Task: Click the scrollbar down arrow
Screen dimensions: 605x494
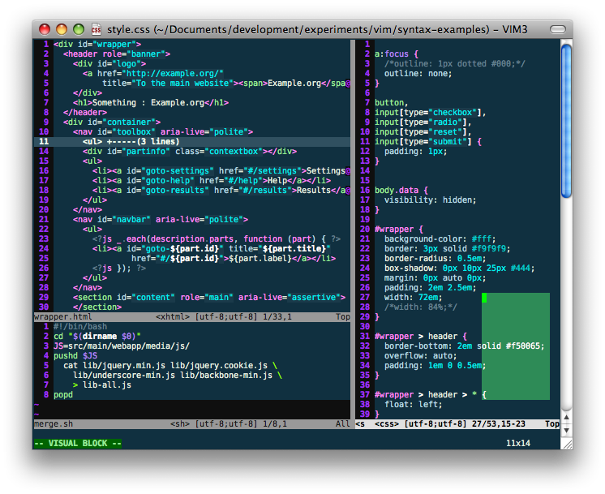Action: point(566,430)
